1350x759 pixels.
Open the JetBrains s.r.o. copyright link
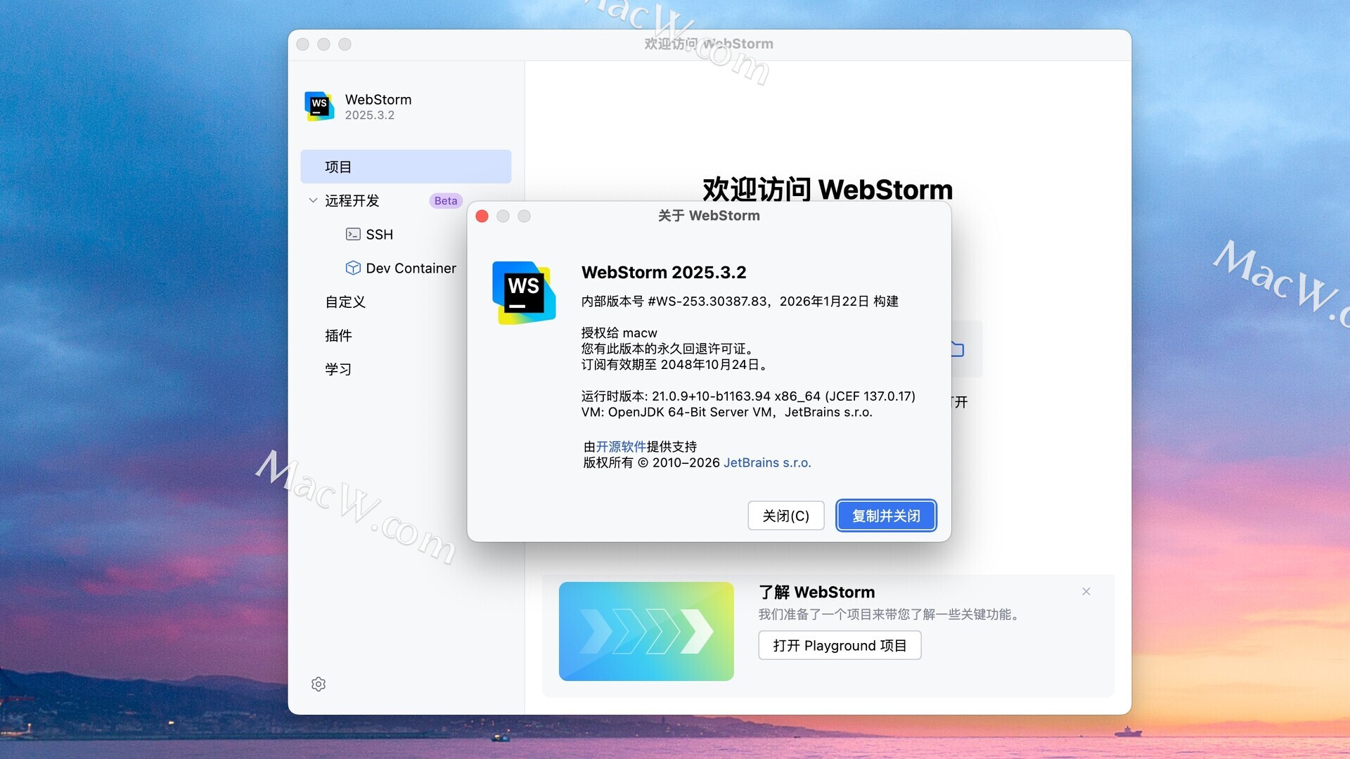767,462
